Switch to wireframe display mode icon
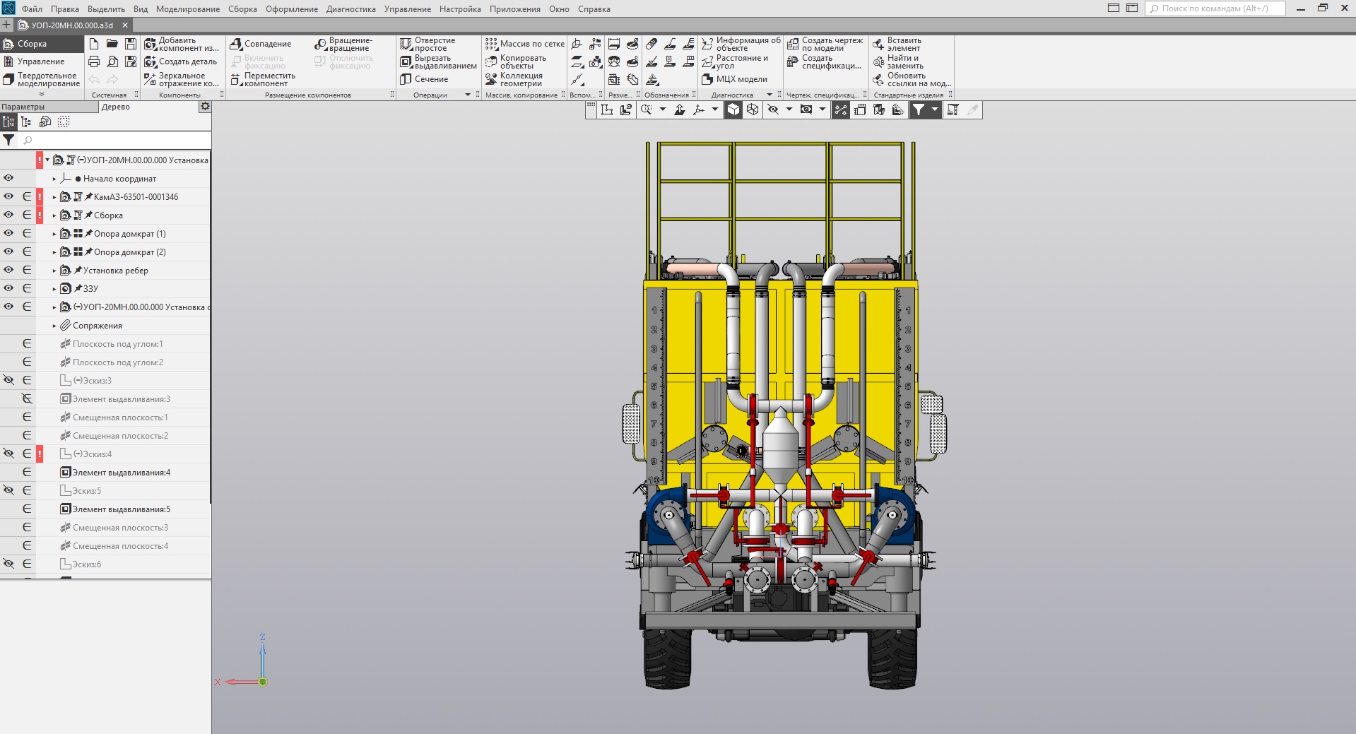 753,109
